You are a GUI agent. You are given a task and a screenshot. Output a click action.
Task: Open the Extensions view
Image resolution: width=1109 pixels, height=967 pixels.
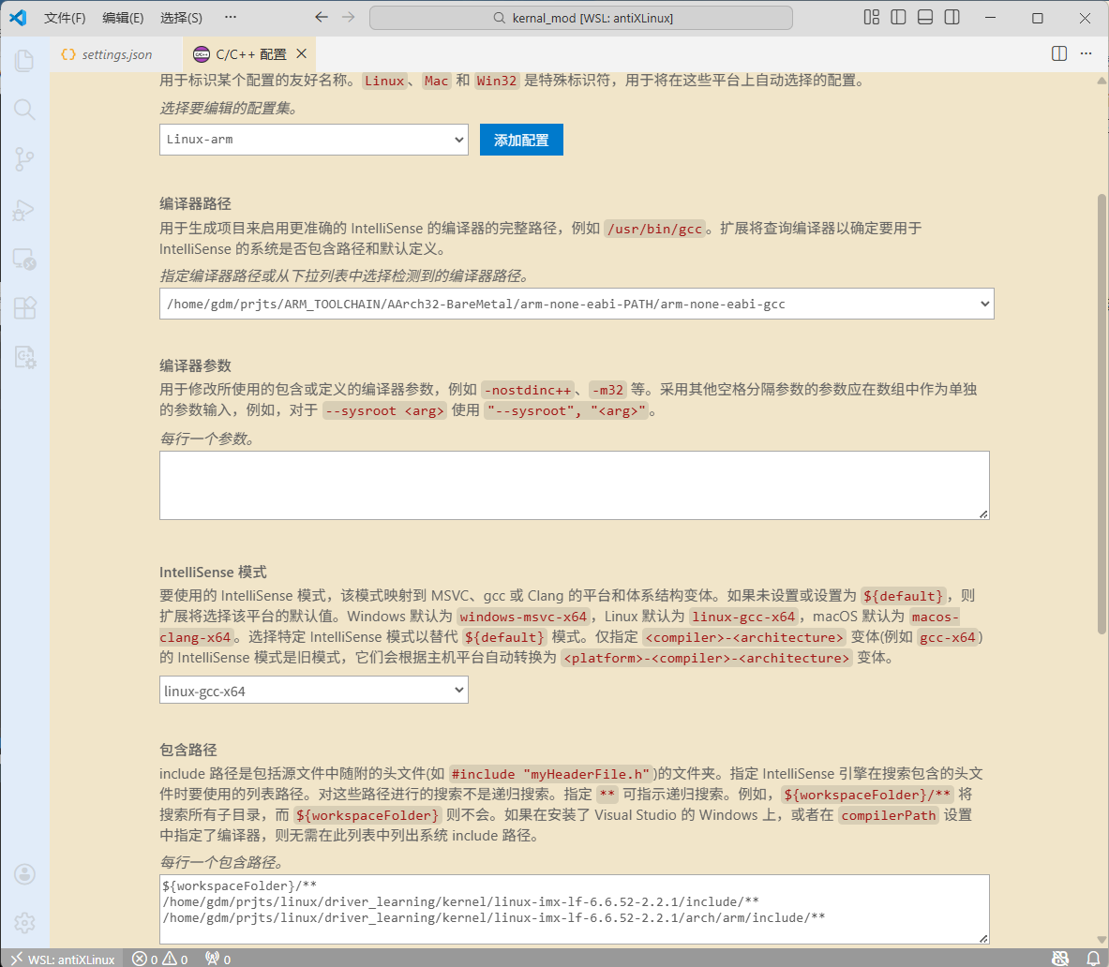point(24,307)
